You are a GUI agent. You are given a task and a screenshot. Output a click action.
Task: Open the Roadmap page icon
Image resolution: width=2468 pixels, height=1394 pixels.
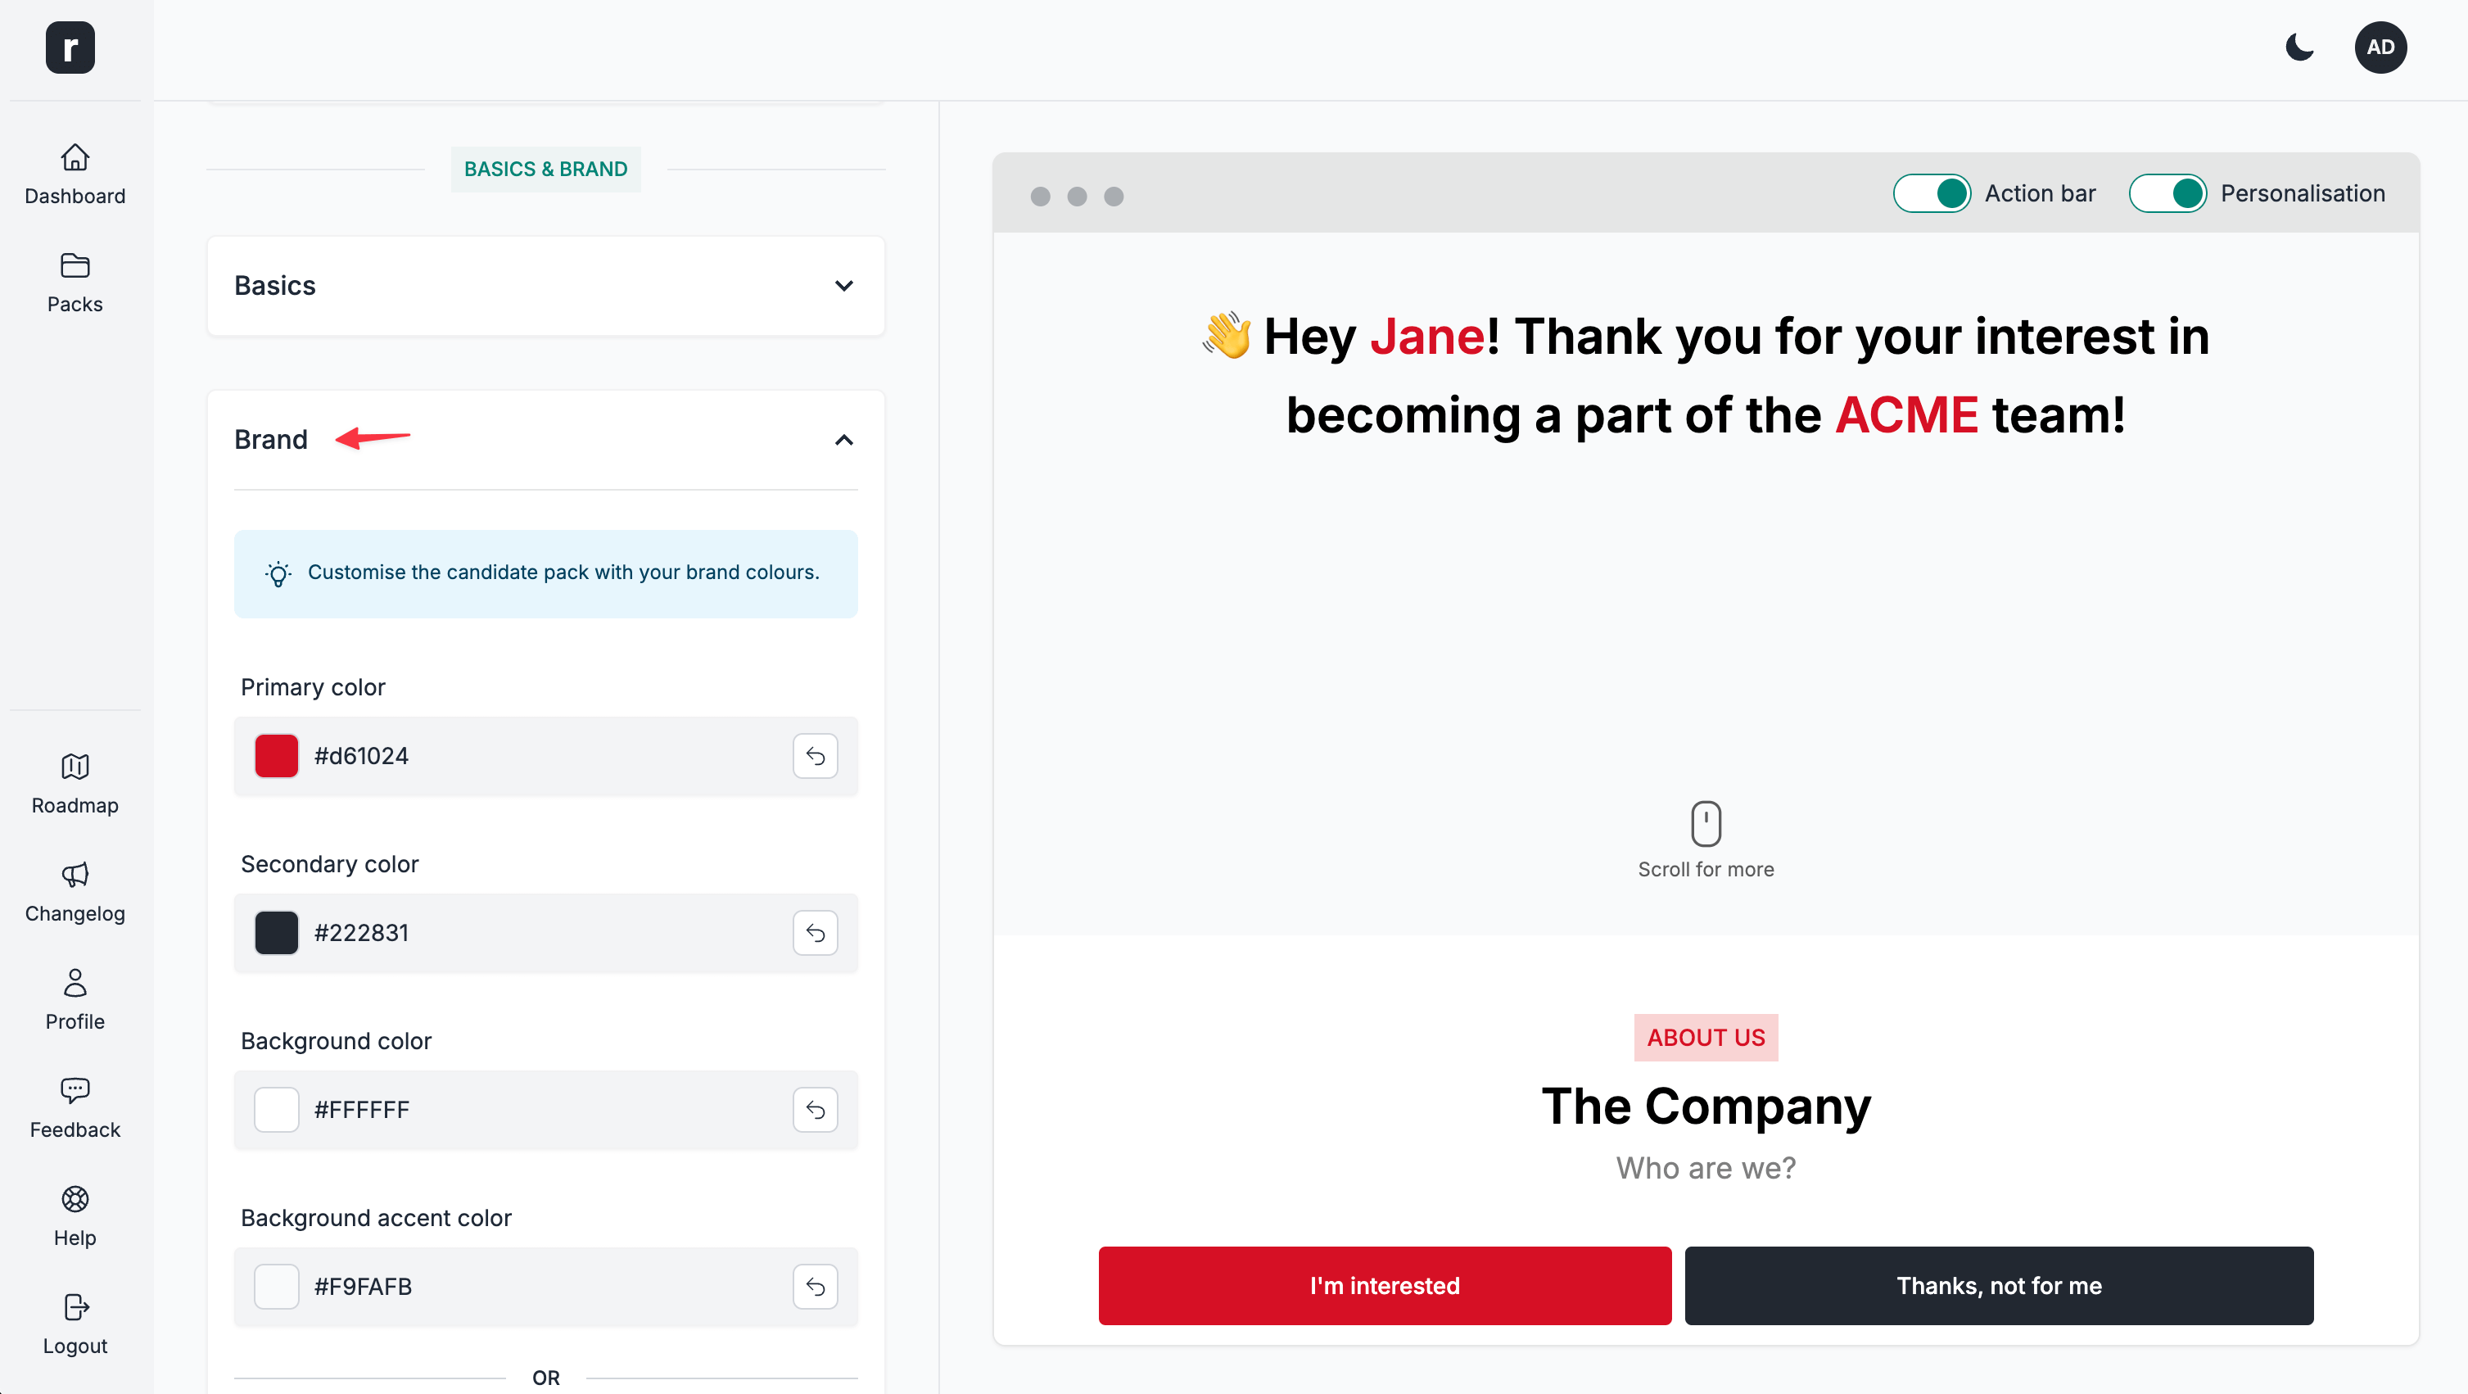(75, 766)
